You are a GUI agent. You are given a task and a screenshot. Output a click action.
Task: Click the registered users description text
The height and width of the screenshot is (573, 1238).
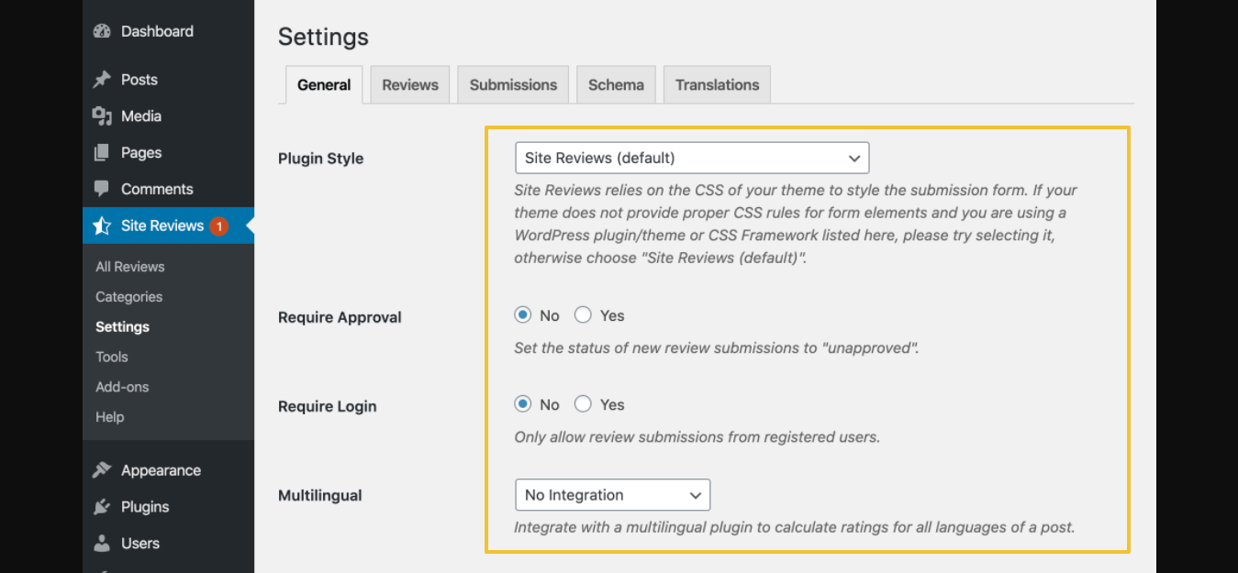tap(697, 437)
